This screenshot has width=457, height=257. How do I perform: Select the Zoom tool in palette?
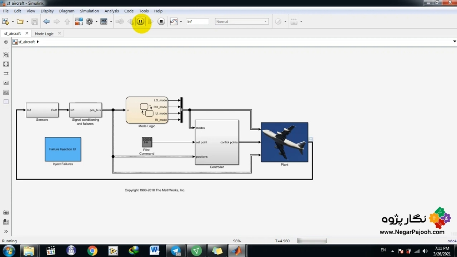point(6,55)
